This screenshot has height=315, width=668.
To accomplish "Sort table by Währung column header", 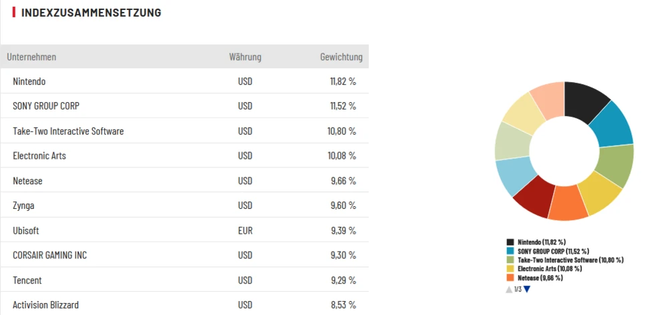I will click(245, 57).
